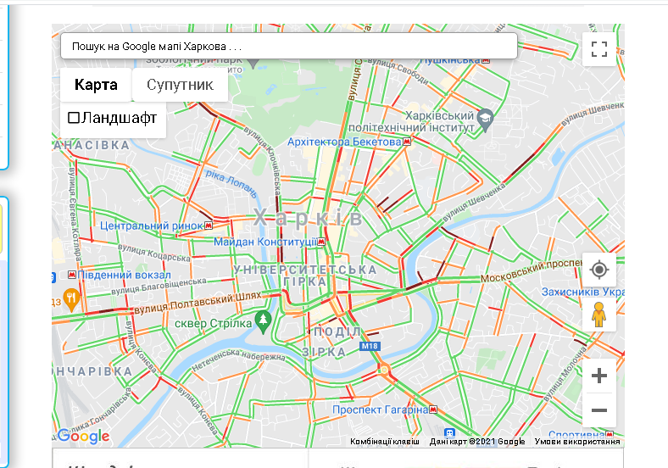The height and width of the screenshot is (468, 668).
Task: Click the Нетеченська набережна label
Action: click(x=238, y=359)
